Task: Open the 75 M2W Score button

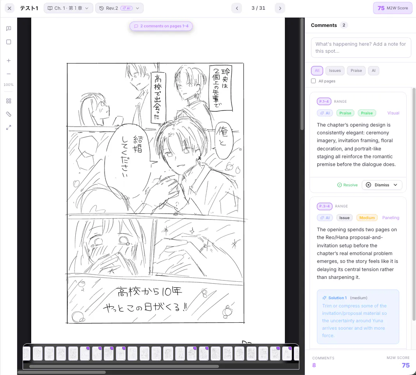Action: (x=393, y=8)
